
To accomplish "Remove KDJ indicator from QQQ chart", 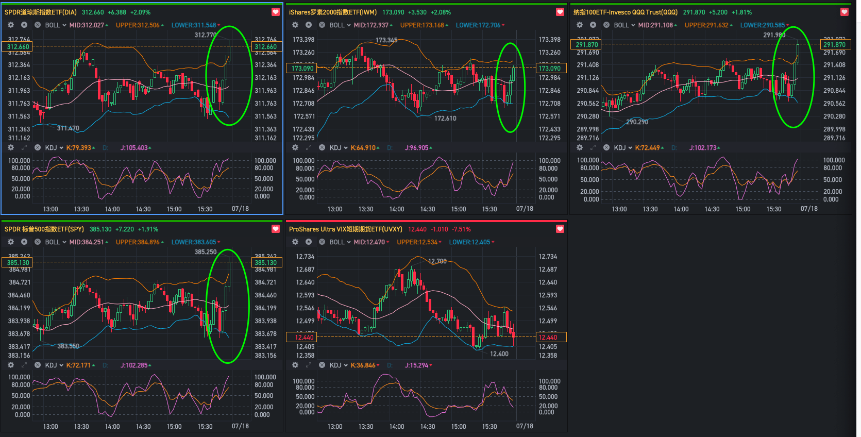I will [x=606, y=147].
